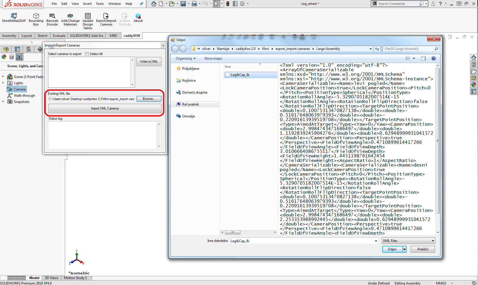Open Add/Change Materials tool
The width and height of the screenshot is (478, 285).
(x=70, y=16)
